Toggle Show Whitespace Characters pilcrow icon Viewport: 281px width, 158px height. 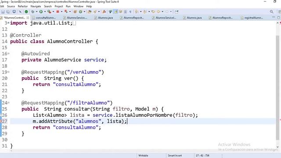(130, 12)
